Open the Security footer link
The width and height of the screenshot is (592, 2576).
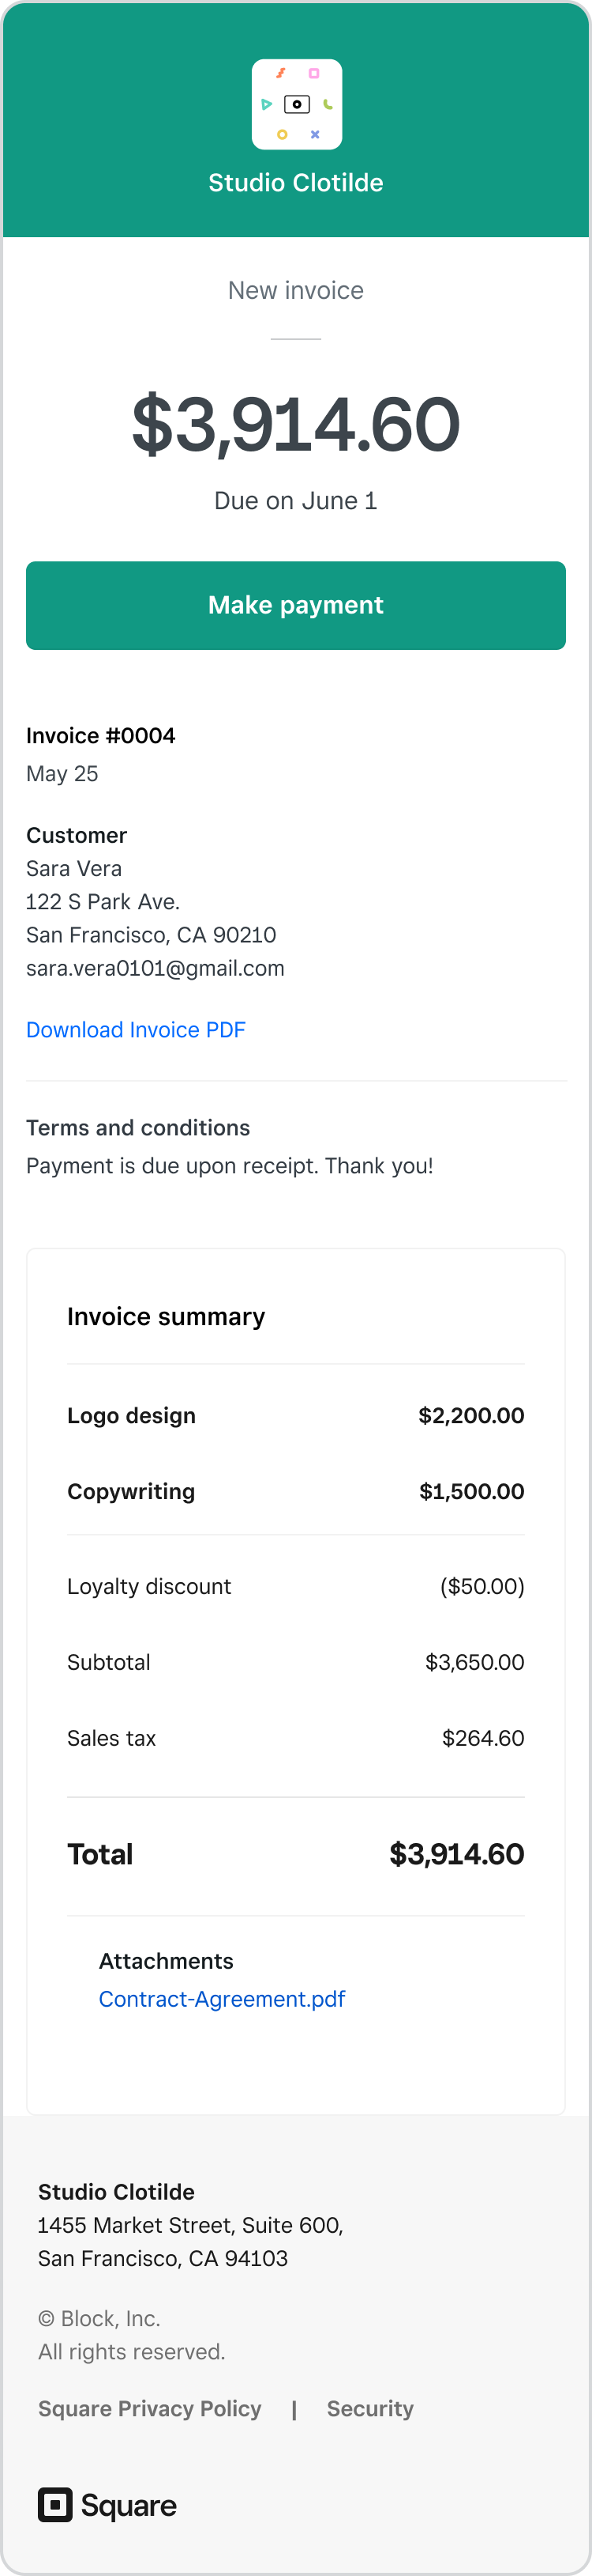coord(370,2408)
